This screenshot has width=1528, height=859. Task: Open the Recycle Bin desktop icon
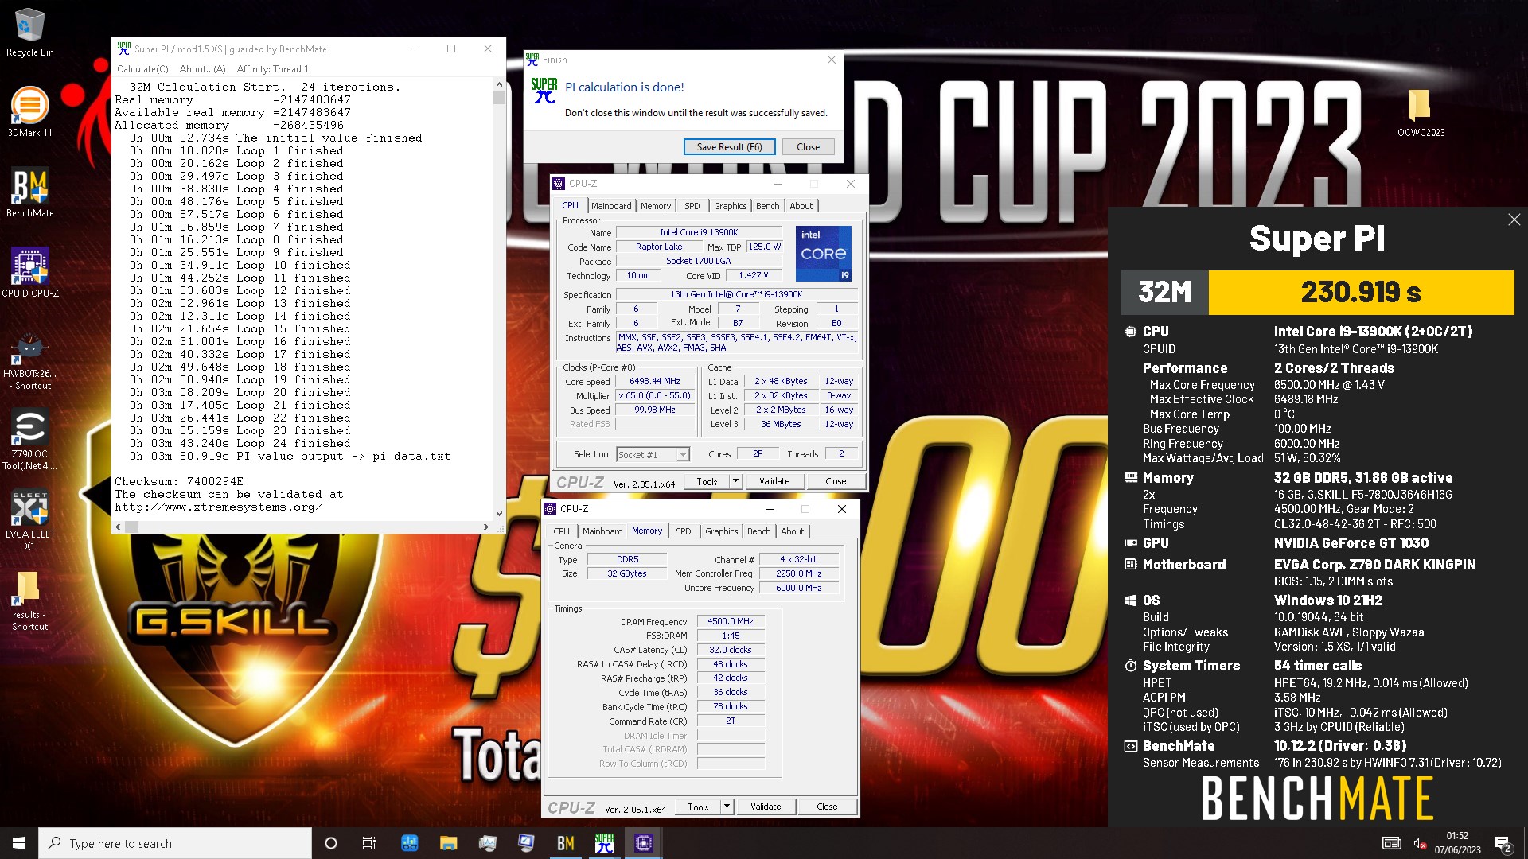pos(29,33)
